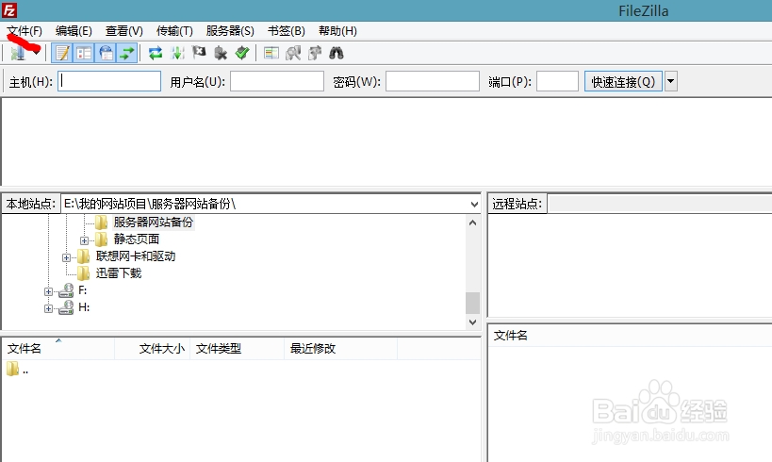Select the H: drive in tree
772x462 pixels.
coord(84,307)
